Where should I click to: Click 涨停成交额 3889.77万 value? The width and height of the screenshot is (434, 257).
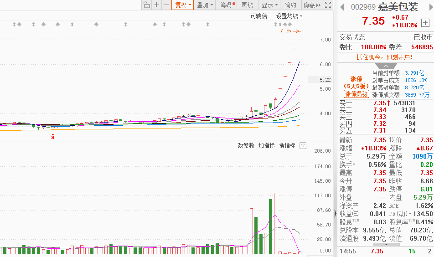(417, 95)
